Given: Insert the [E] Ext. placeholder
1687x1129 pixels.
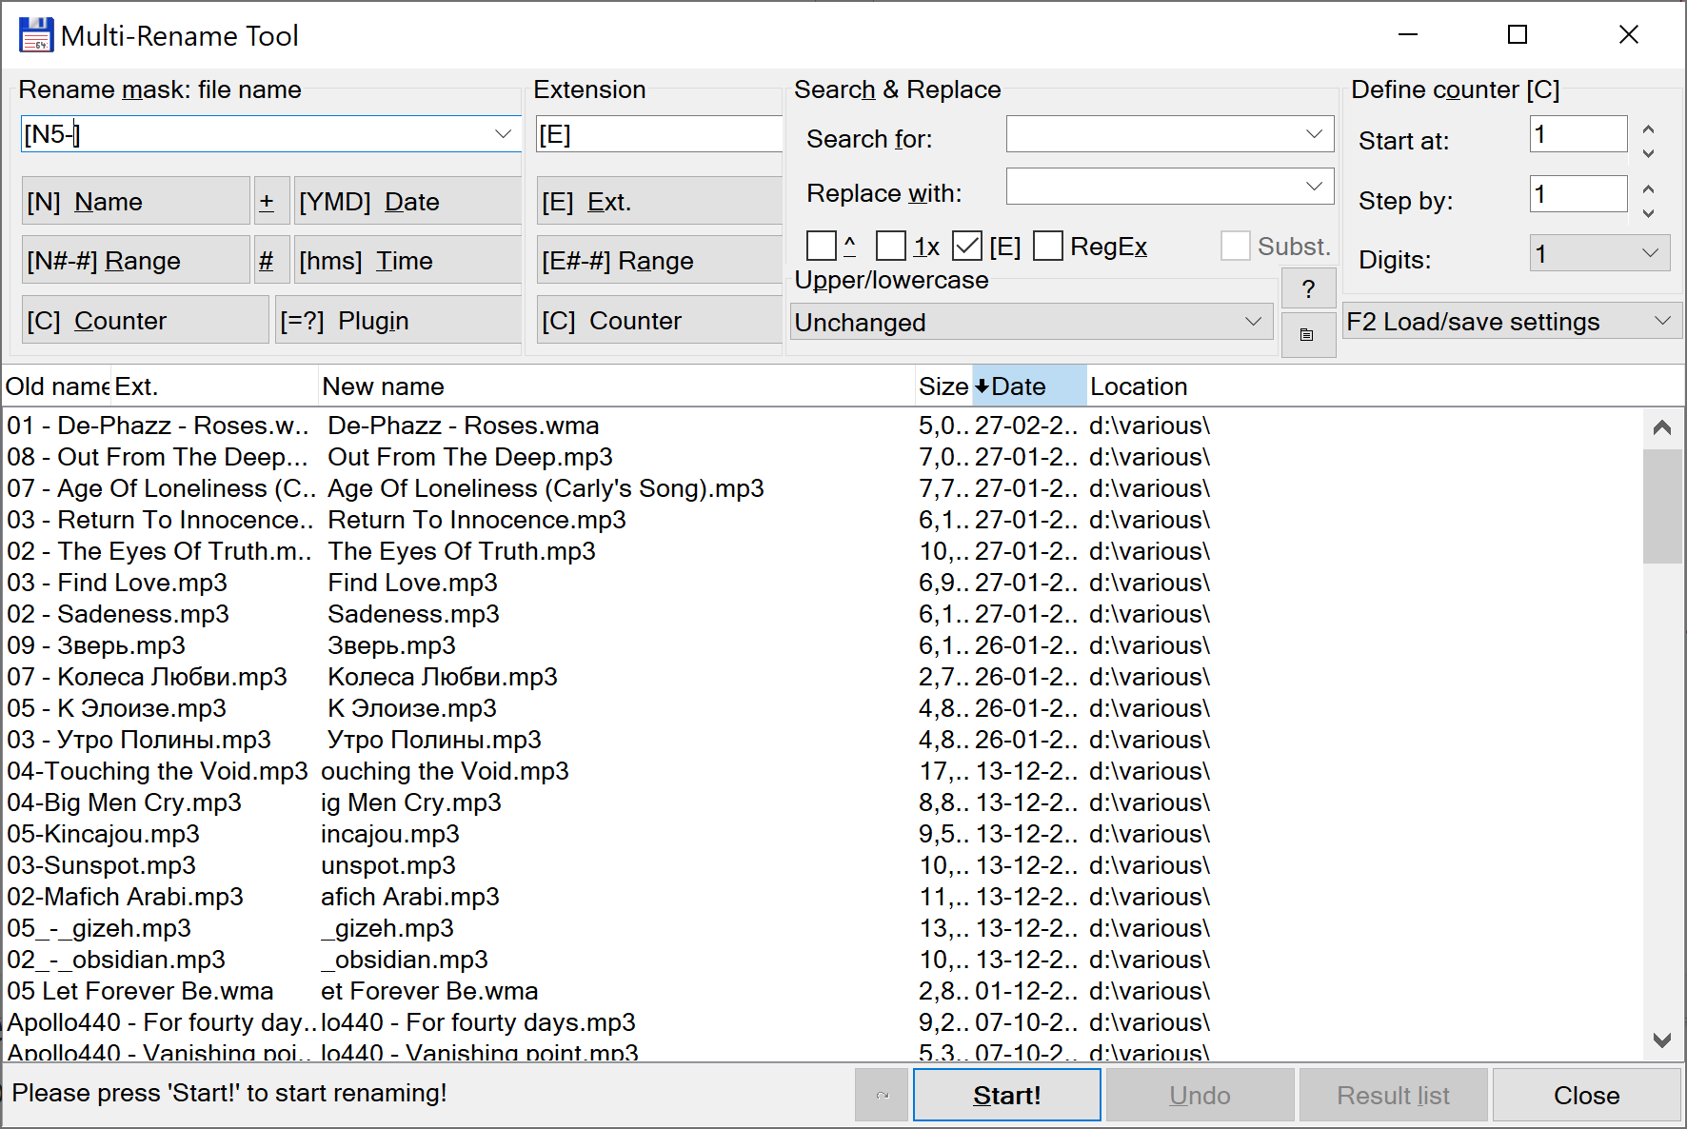Looking at the screenshot, I should pyautogui.click(x=660, y=201).
